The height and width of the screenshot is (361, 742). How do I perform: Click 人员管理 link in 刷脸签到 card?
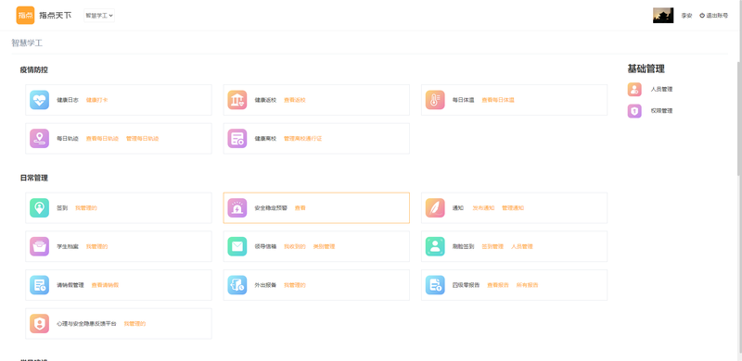point(522,246)
